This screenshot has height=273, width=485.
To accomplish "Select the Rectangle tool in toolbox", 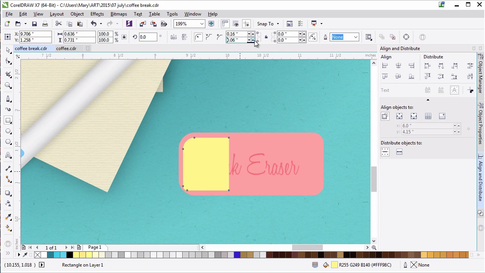I will click(8, 121).
